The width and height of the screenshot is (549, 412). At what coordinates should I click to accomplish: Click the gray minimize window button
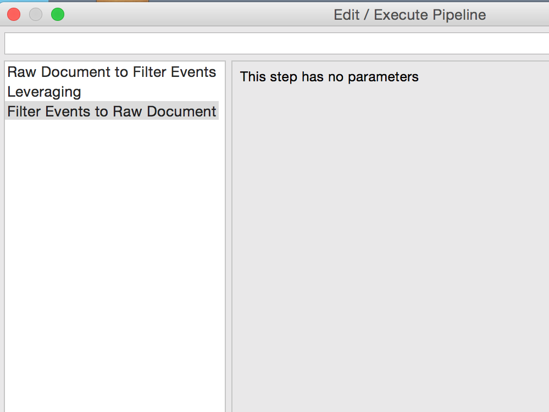click(x=36, y=15)
